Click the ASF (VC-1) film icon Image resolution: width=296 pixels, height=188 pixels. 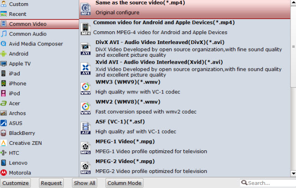(86, 128)
